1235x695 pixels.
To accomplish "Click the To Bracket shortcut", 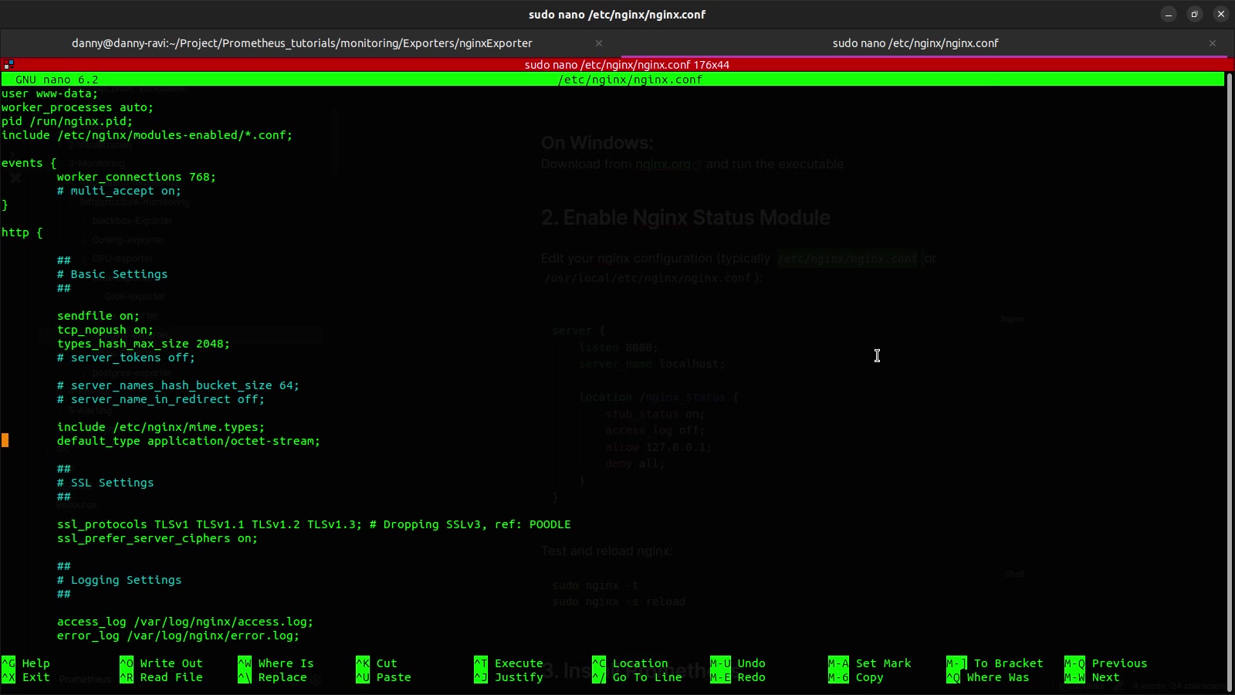I will (x=995, y=663).
